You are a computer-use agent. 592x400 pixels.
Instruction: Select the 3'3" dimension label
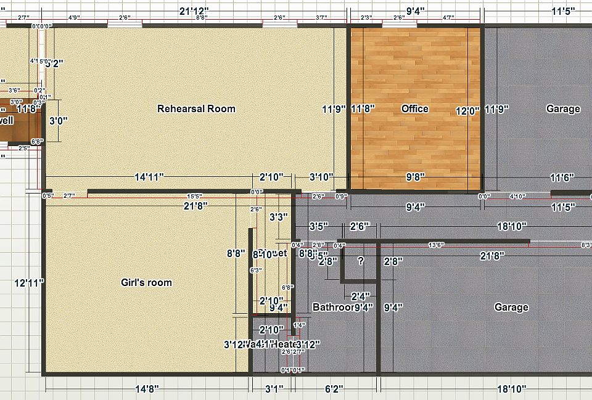(x=279, y=217)
